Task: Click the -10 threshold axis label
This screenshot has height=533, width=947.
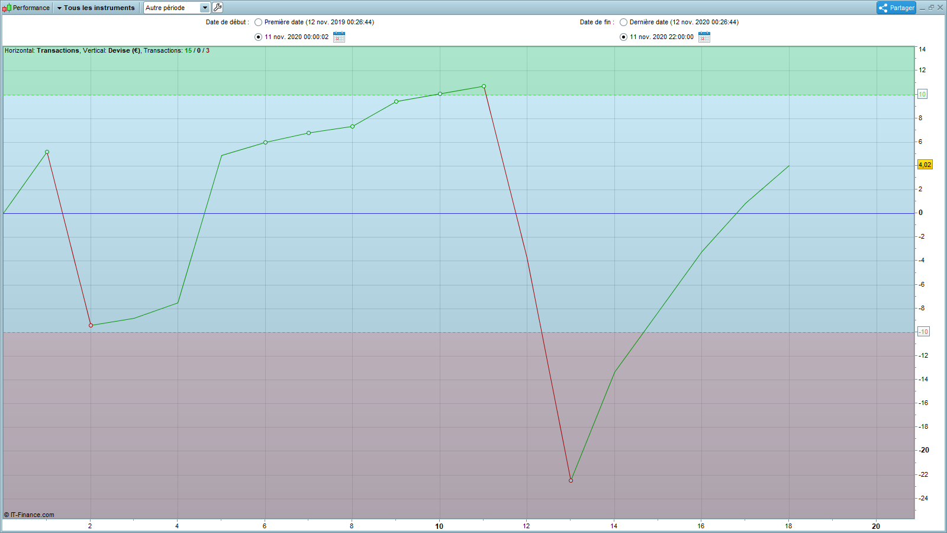Action: pyautogui.click(x=923, y=332)
